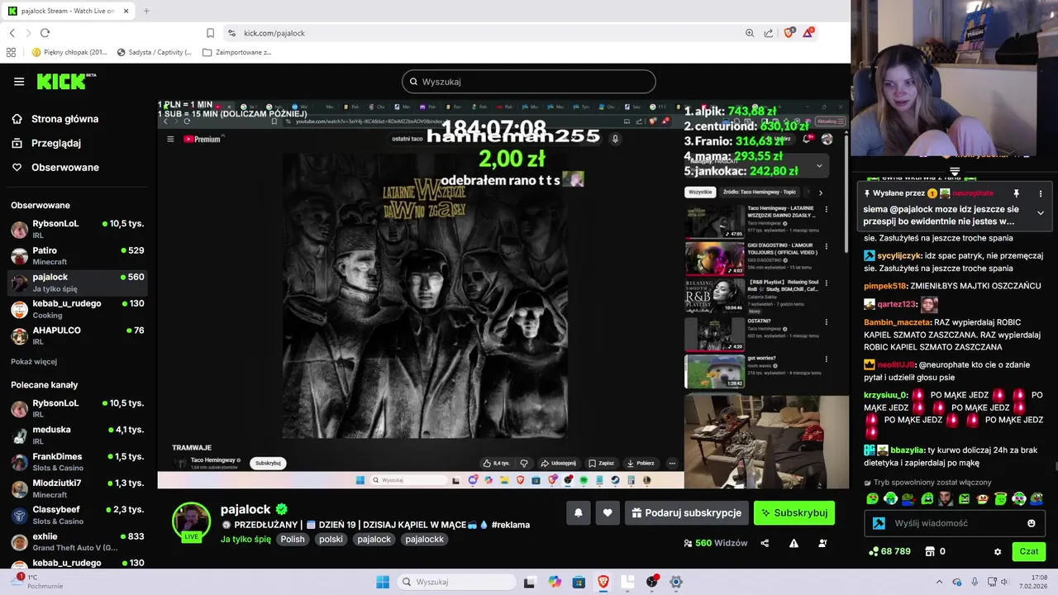This screenshot has width=1058, height=595.
Task: Open Przeglądaj page
Action: (55, 143)
